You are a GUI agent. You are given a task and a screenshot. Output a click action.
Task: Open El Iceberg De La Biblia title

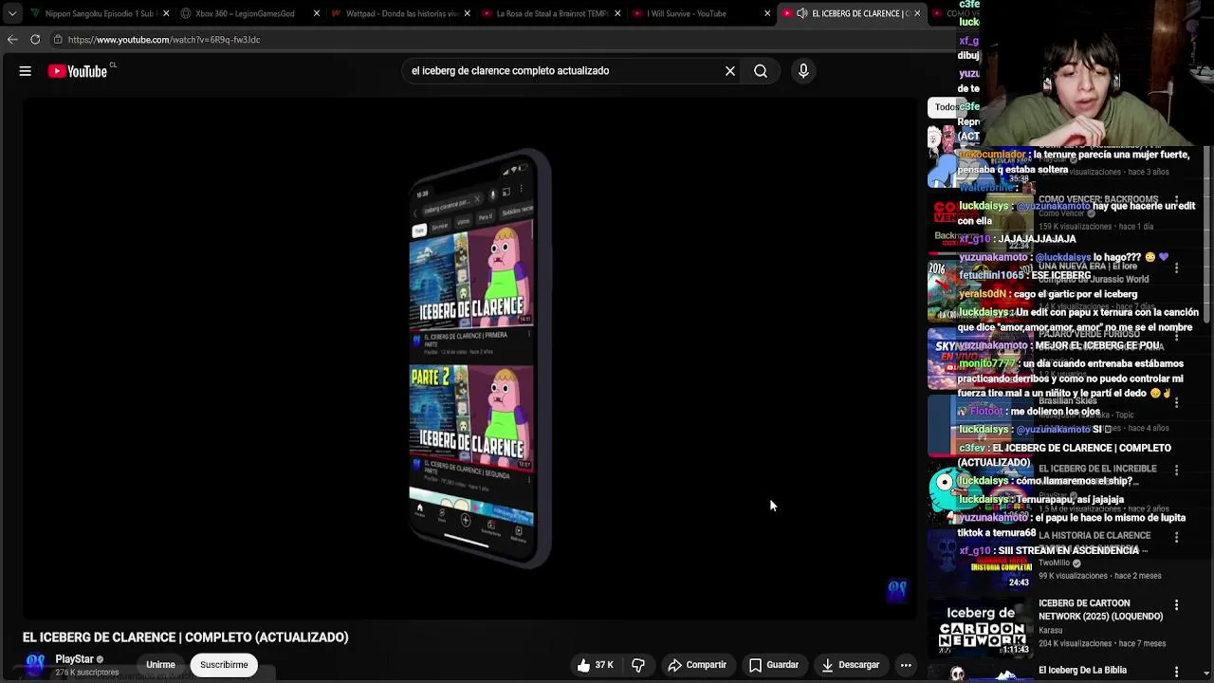point(1082,671)
